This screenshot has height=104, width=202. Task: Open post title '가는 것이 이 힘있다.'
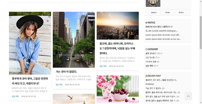click(66, 72)
